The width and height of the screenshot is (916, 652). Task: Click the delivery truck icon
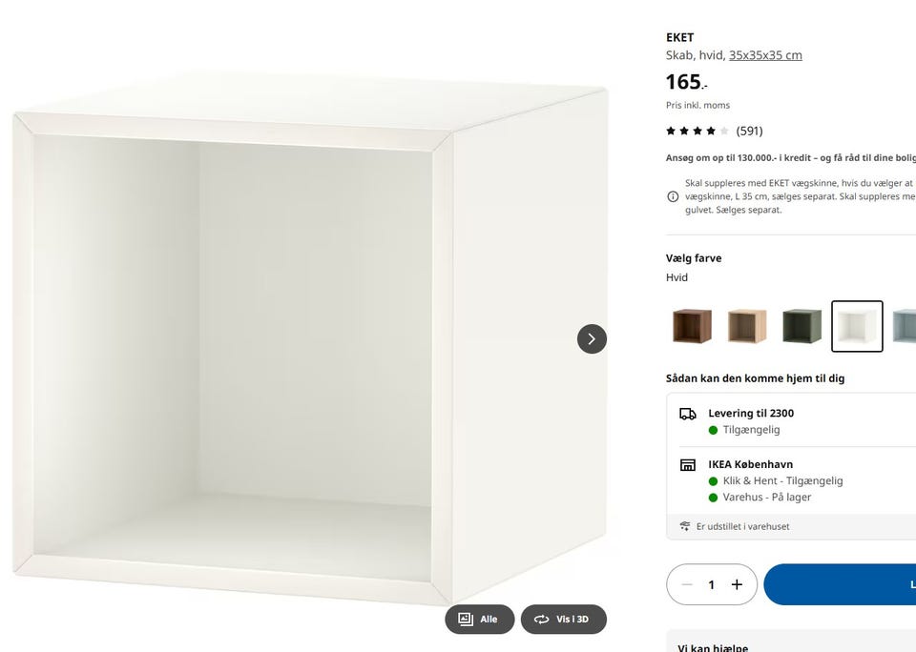688,414
